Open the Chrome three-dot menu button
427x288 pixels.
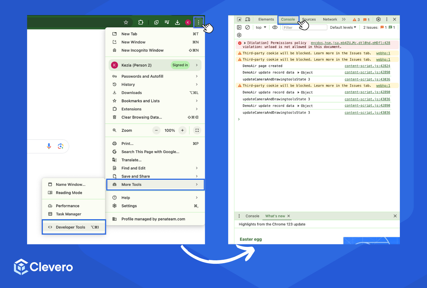[199, 22]
